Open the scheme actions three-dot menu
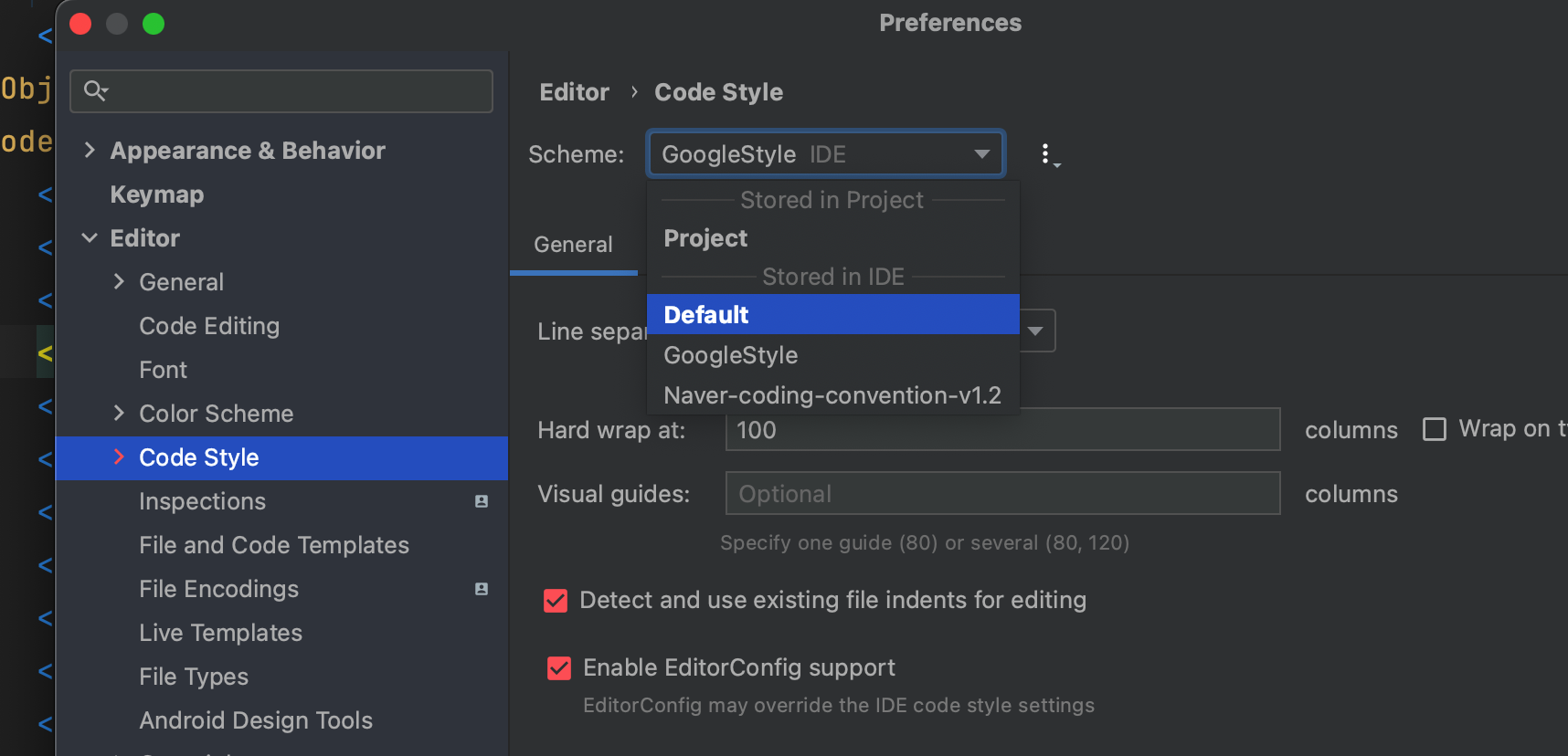The height and width of the screenshot is (756, 1568). coord(1048,154)
